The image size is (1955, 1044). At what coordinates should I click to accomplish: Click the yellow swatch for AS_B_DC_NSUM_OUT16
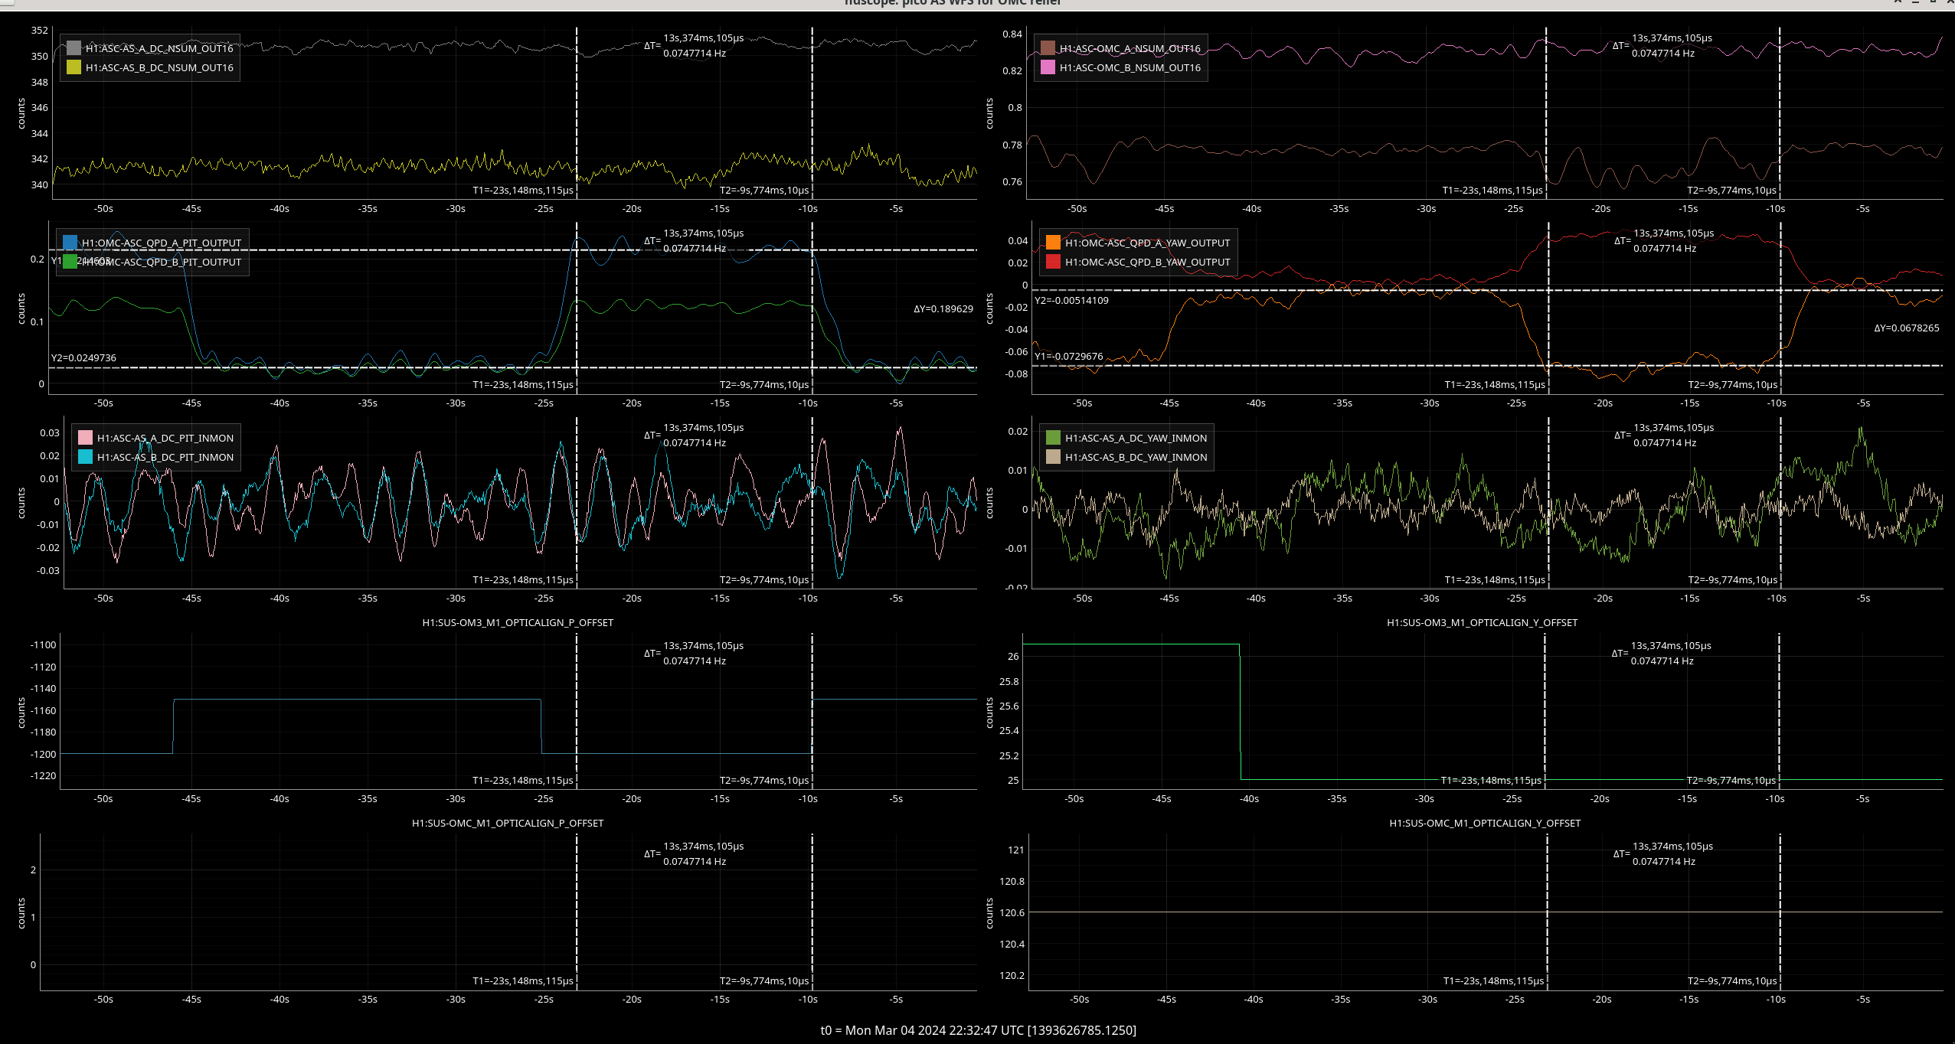pos(74,67)
